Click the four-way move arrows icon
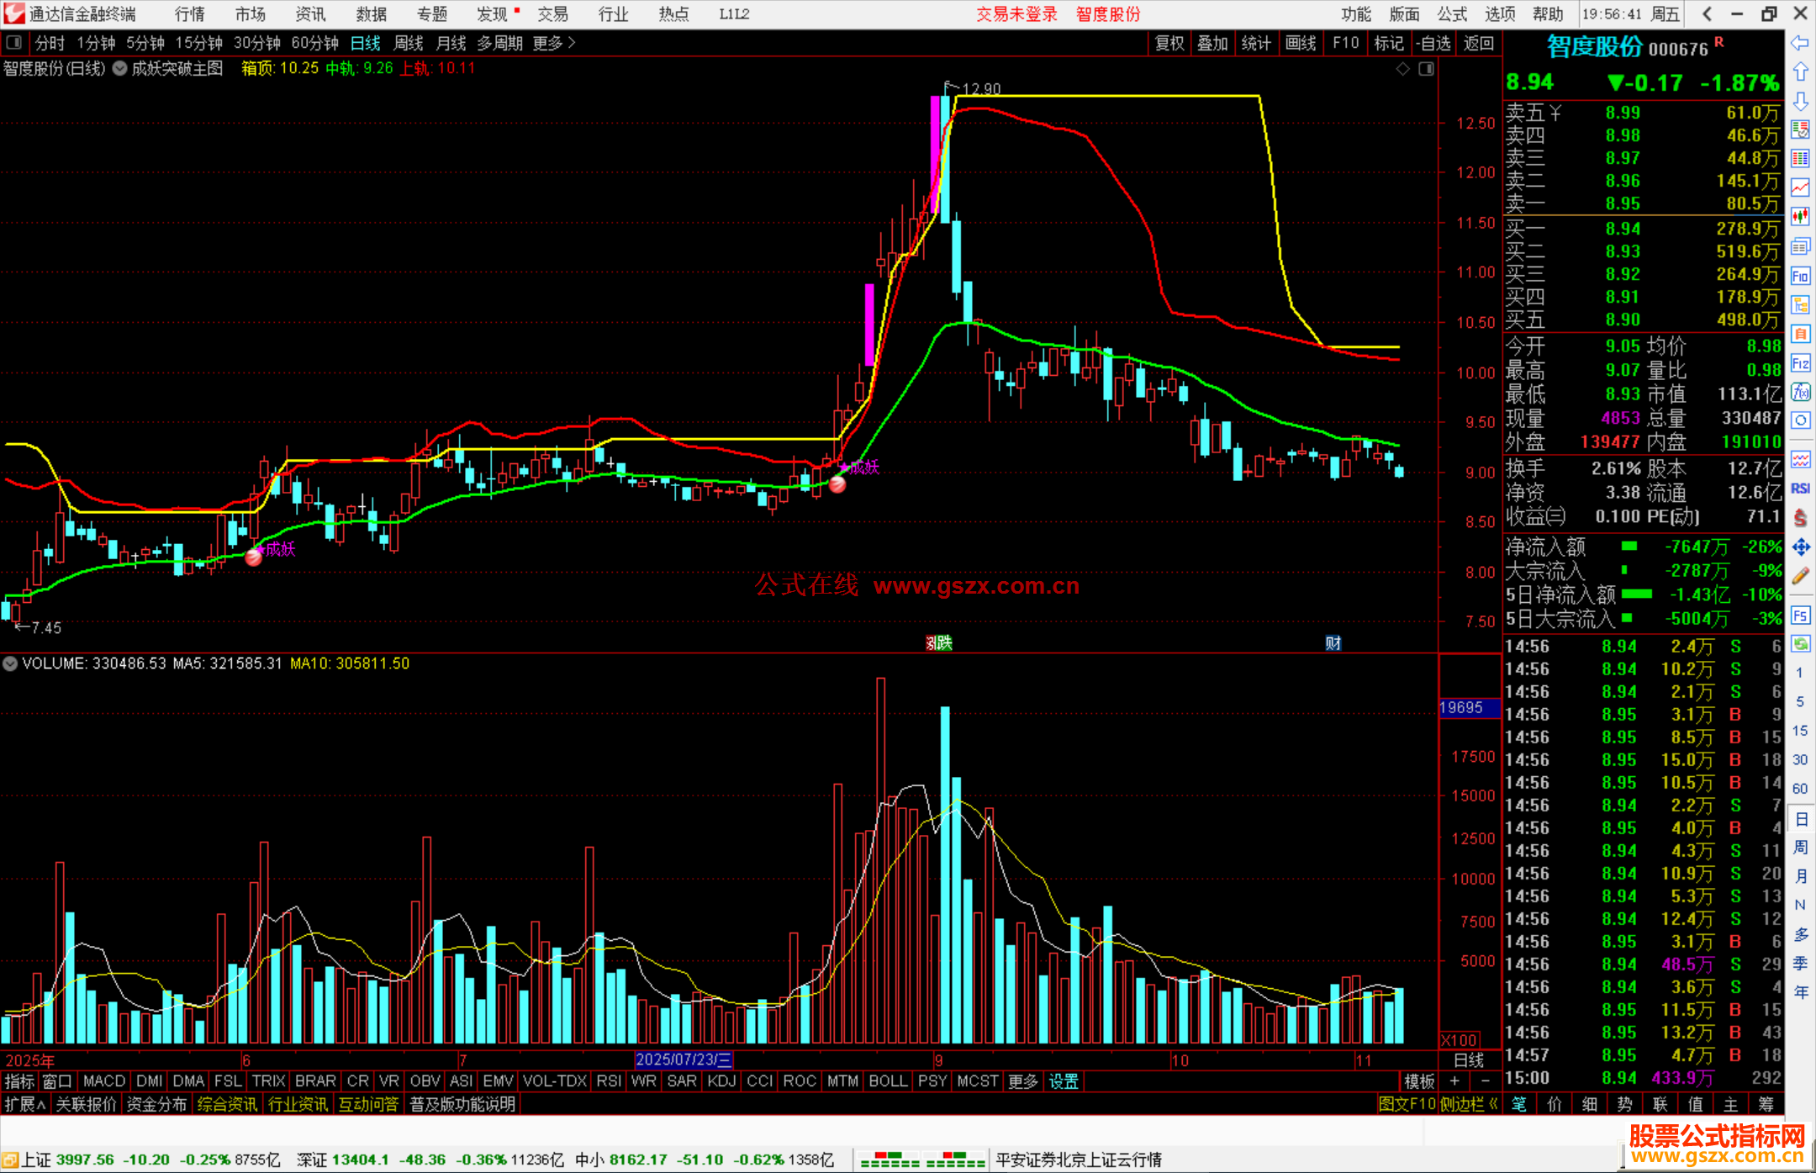The image size is (1816, 1173). (x=1800, y=547)
